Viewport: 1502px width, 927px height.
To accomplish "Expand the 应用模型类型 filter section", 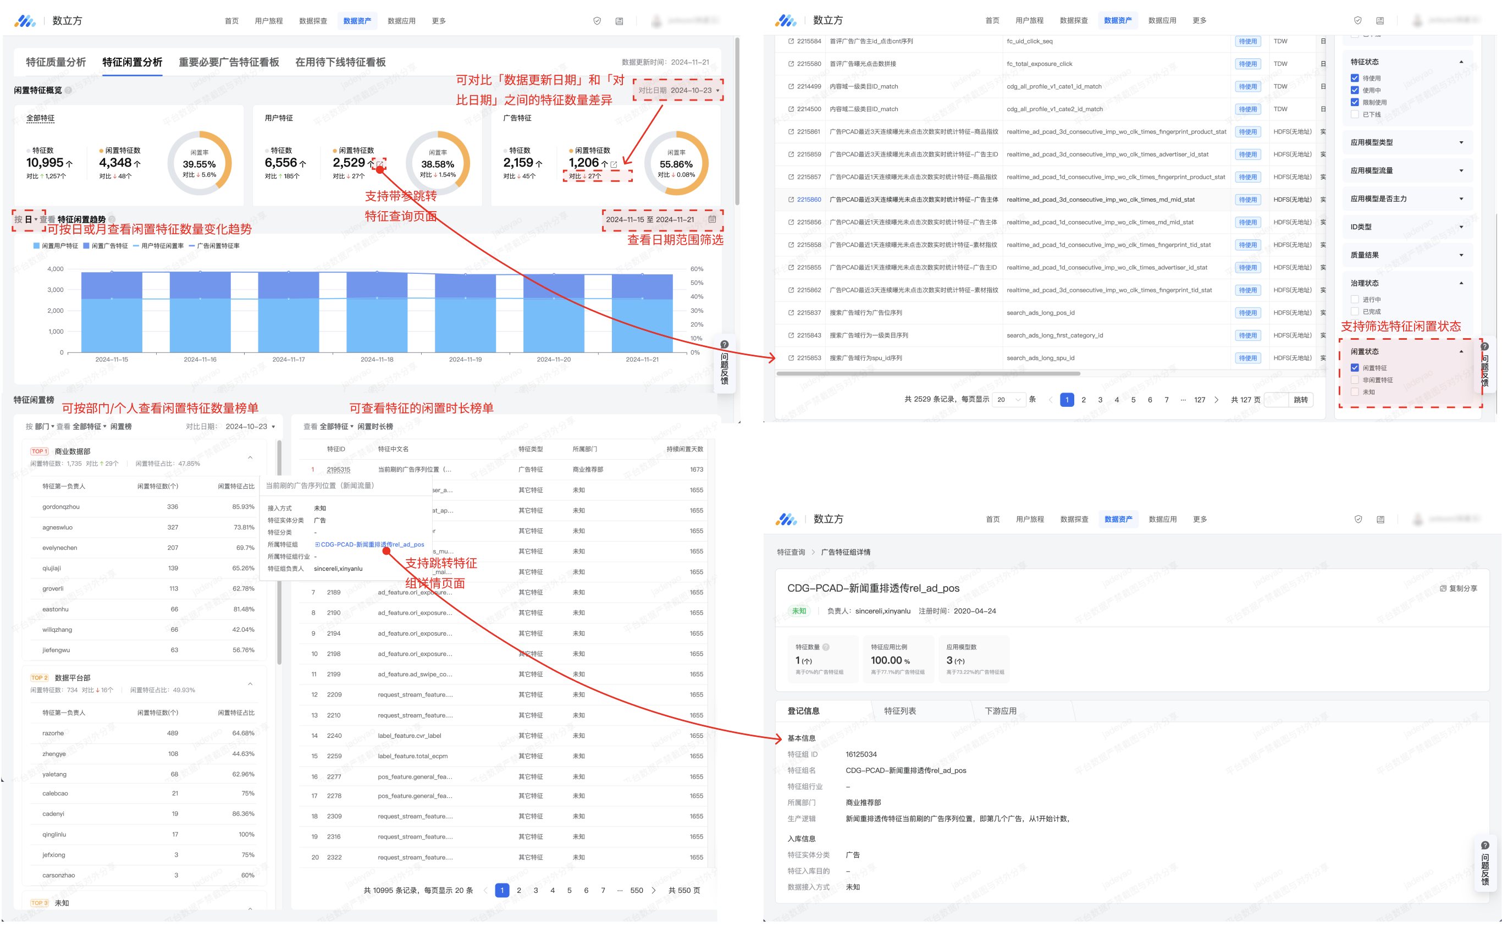I will point(1461,143).
